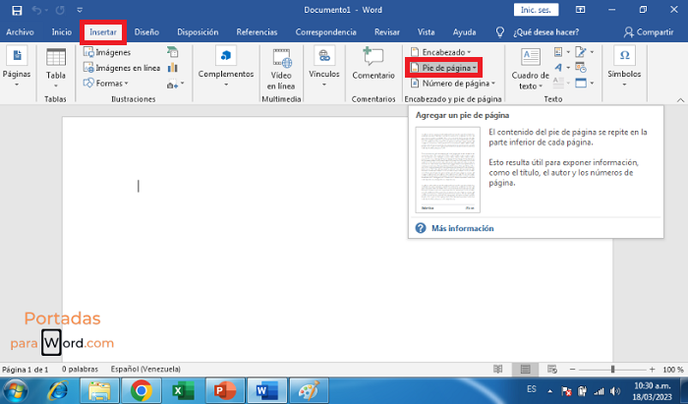Insert a chart with the Gráfico icon
Viewport: 688px width, 404px height.
click(173, 68)
